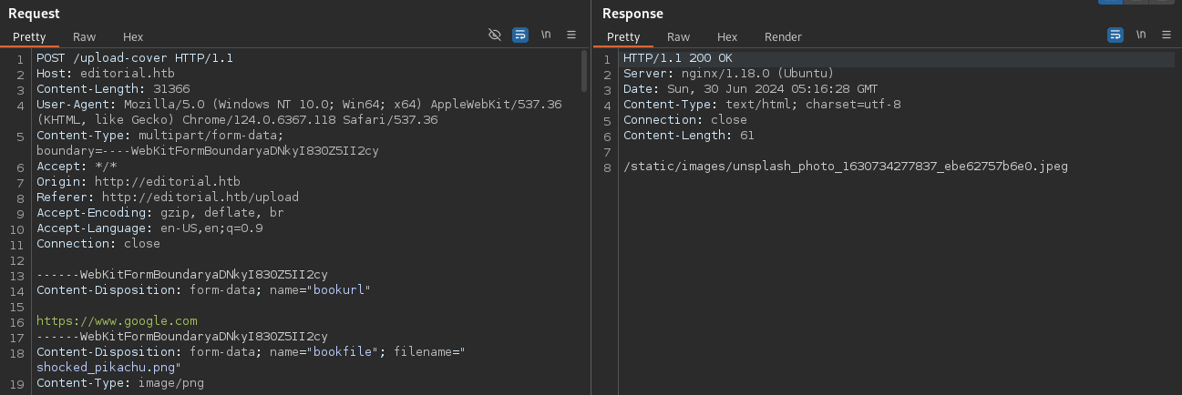Switch Response view to Hex tab
Screen dimensions: 1182x395
click(x=727, y=36)
